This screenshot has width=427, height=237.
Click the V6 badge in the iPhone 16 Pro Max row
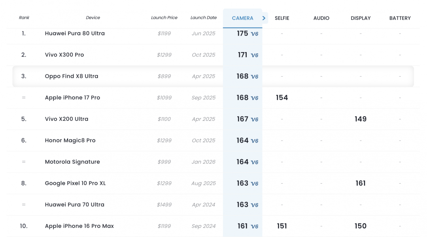click(x=255, y=226)
